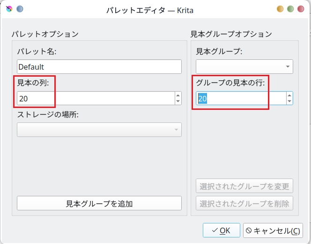Increase グループの見本の行 with the up arrow
This screenshot has height=244, width=311.
point(289,95)
